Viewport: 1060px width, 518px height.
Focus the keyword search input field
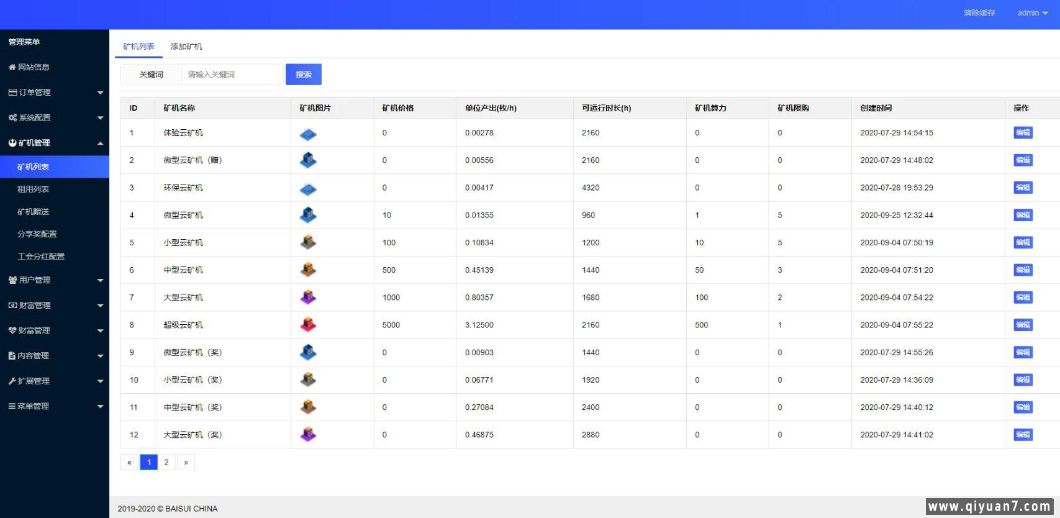(x=232, y=75)
